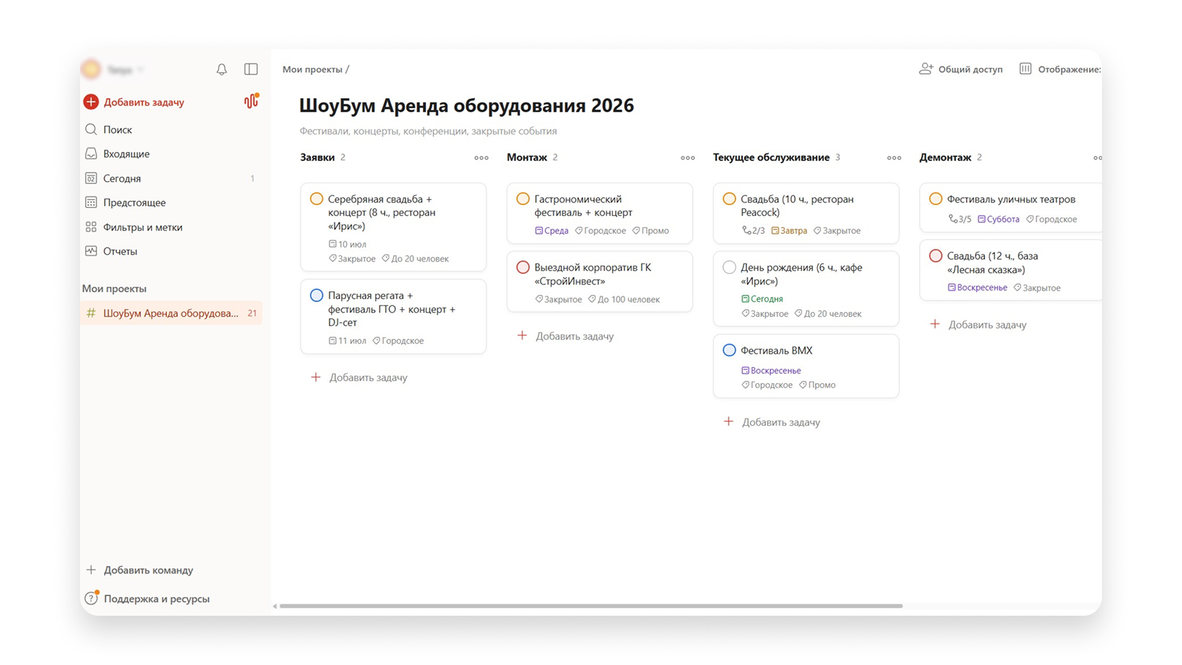Image resolution: width=1182 pixels, height=665 pixels.
Task: Click the Суббота due date
Action: click(x=999, y=219)
